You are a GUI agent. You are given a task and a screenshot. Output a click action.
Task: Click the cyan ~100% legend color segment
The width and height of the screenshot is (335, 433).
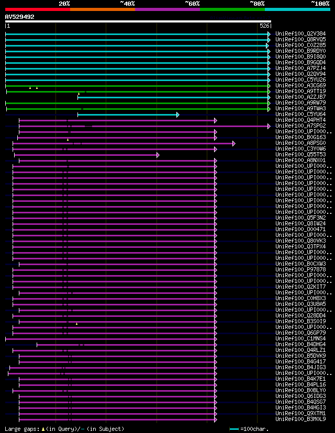pyautogui.click(x=297, y=9)
